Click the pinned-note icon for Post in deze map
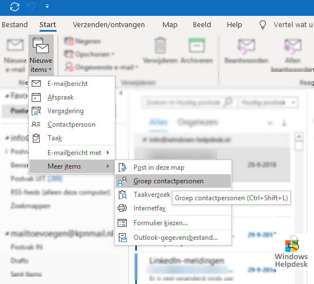This screenshot has height=284, width=314. (122, 167)
